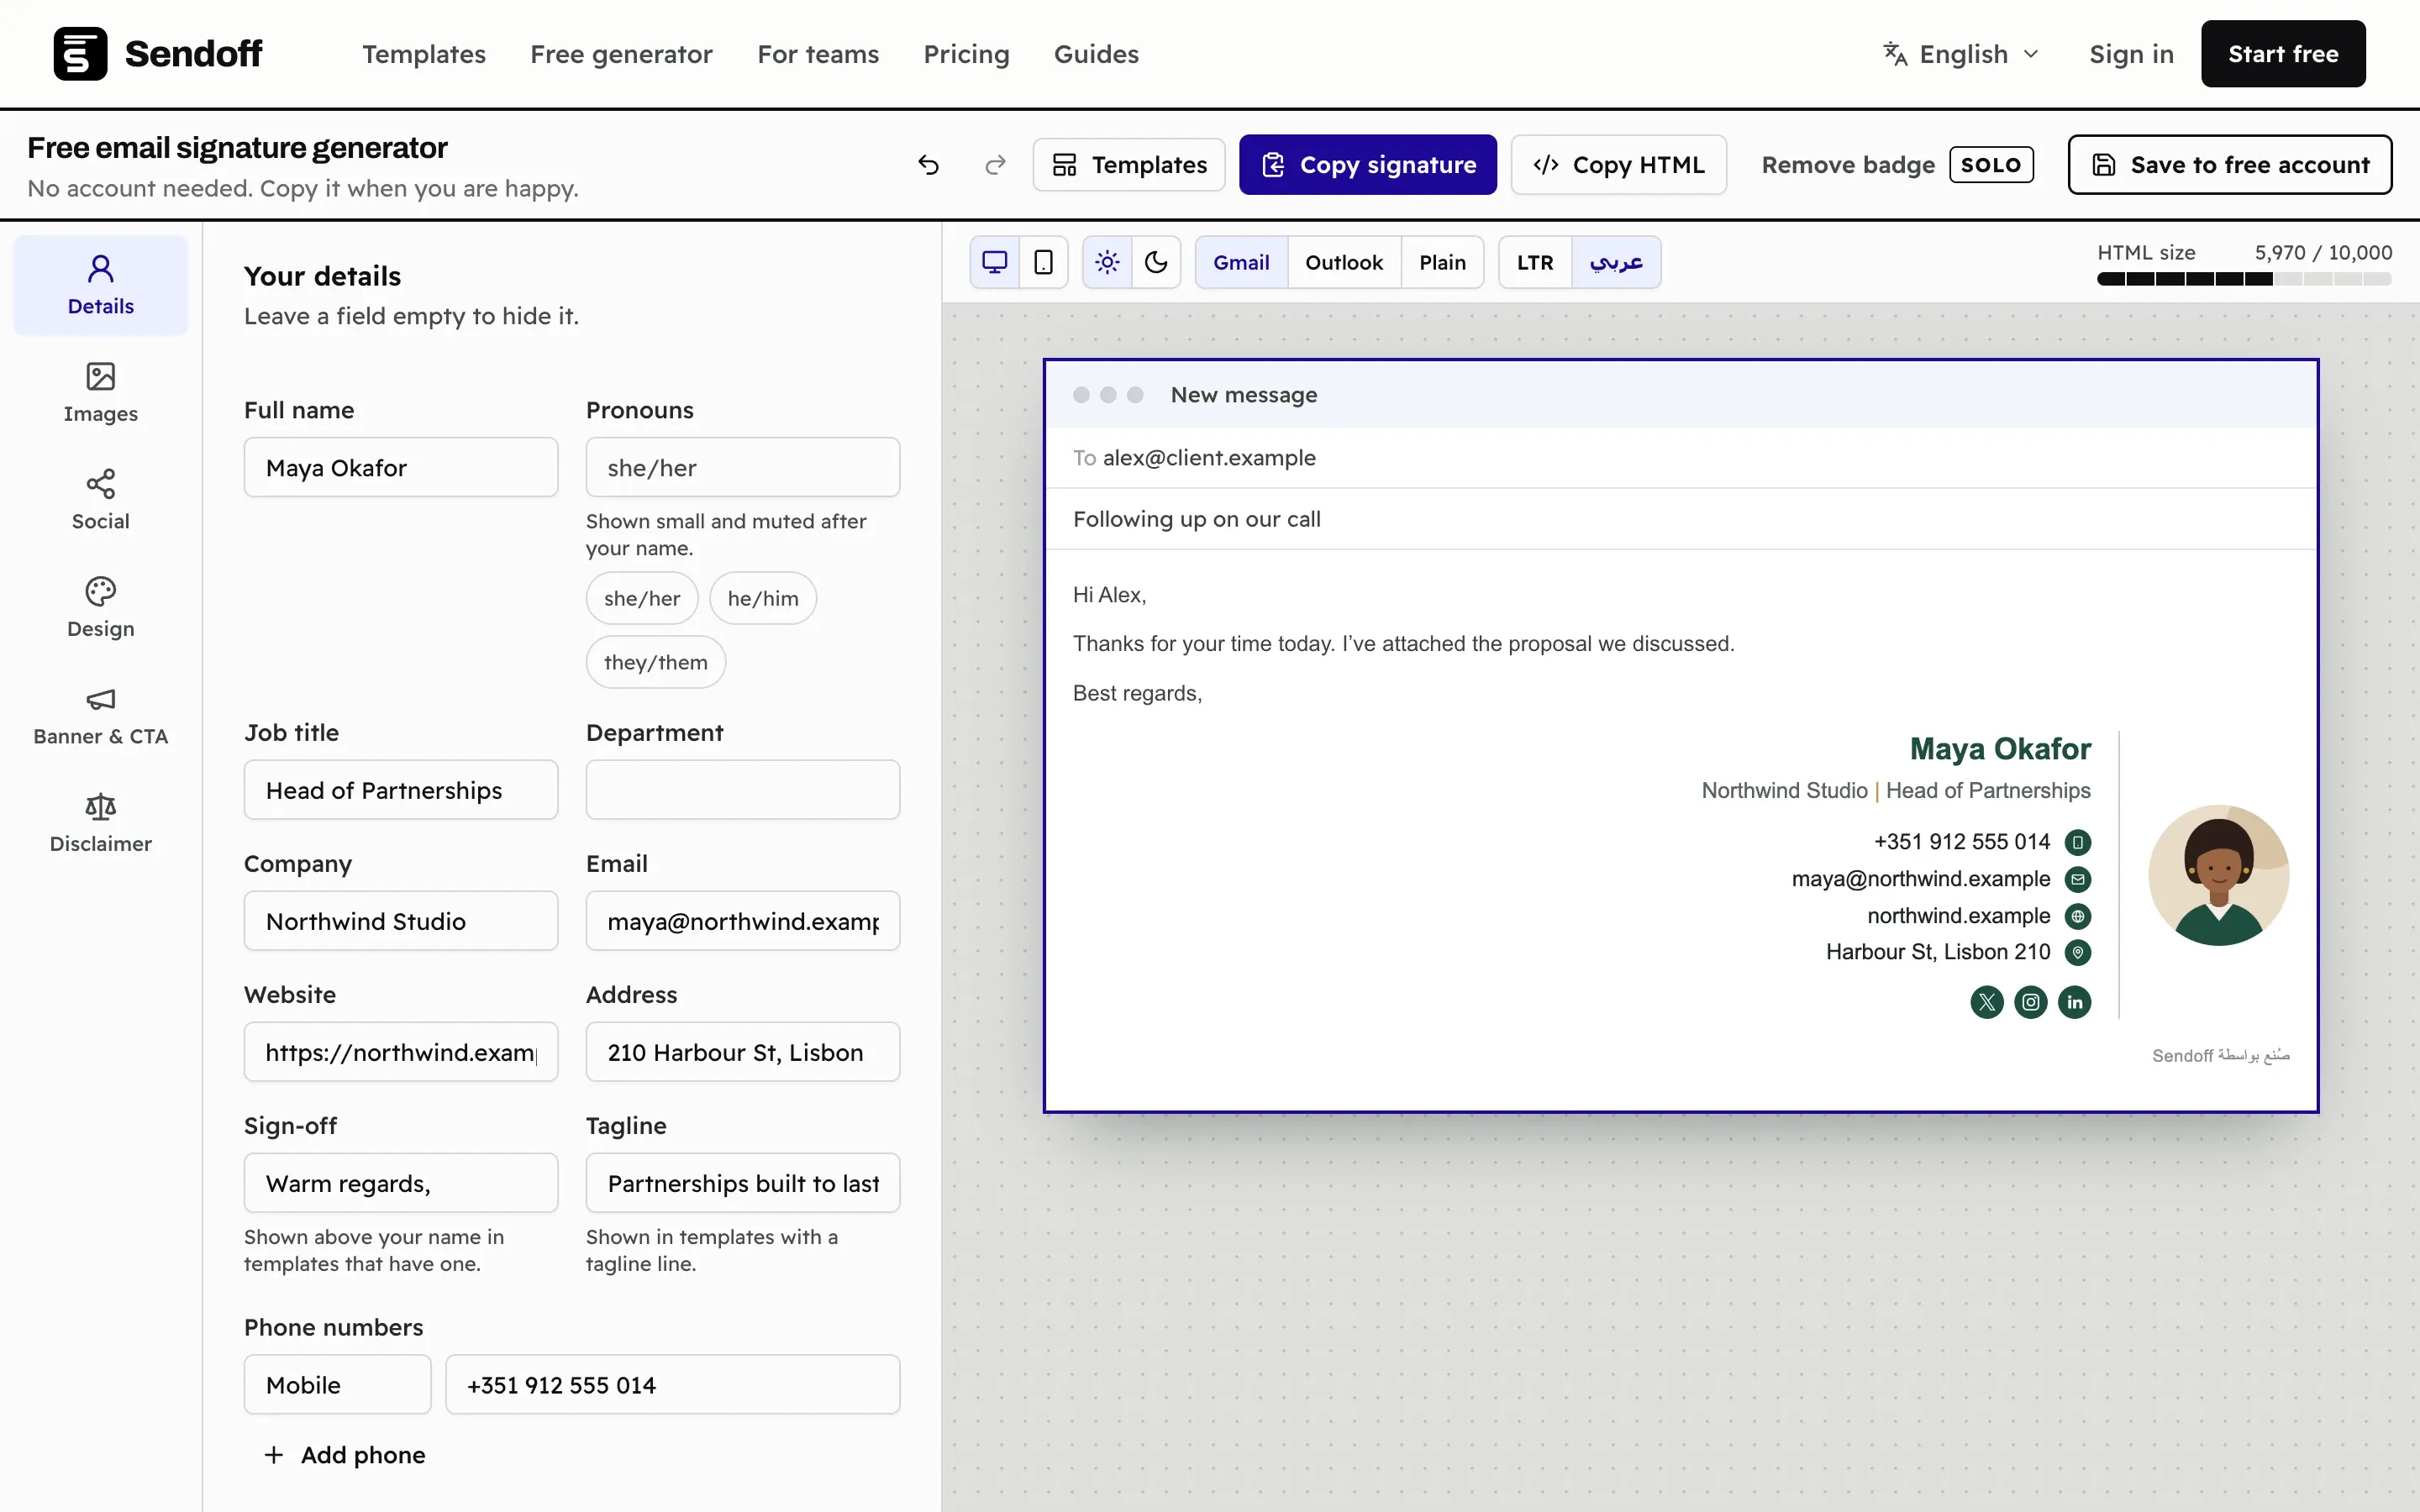Click the Instagram icon in signature
Screen dimensions: 2420x1512
(x=2031, y=1002)
